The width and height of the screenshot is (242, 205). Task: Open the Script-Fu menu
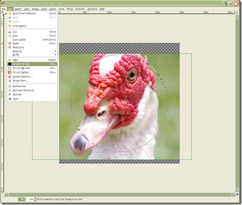[x=80, y=9]
